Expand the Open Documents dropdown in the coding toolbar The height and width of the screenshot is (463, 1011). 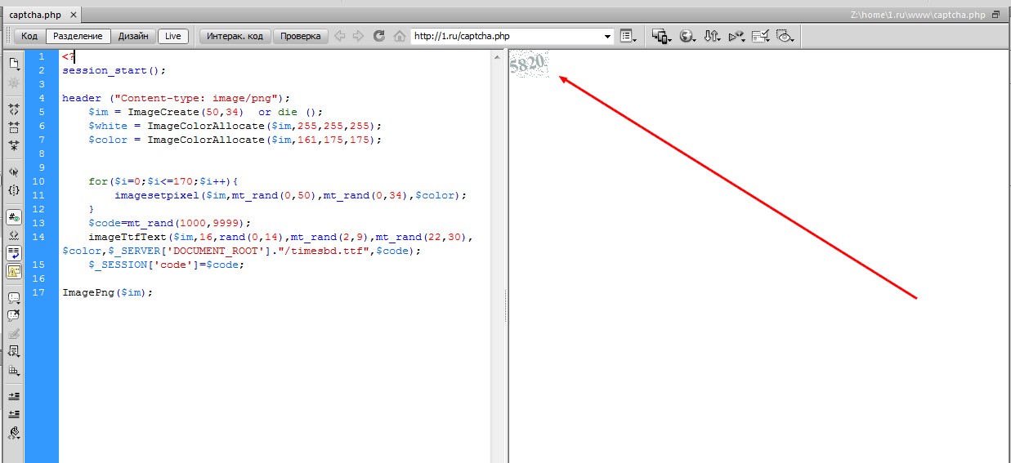pos(14,64)
